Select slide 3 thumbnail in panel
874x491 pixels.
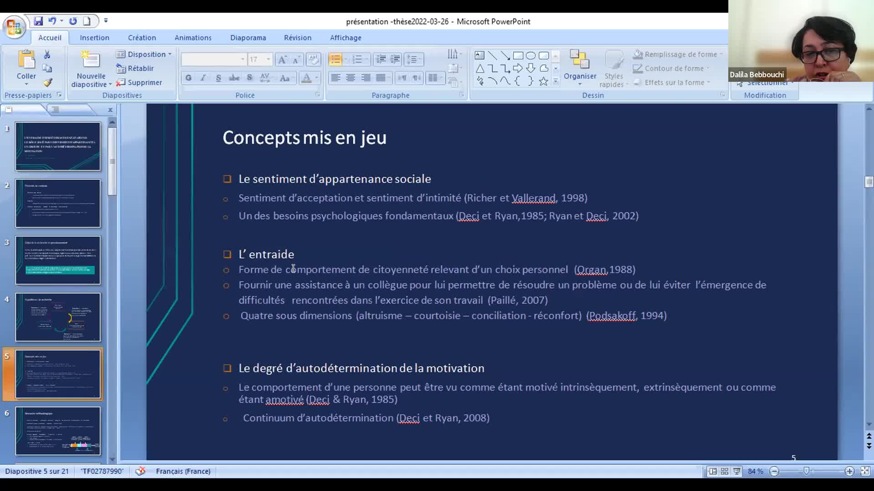tap(58, 260)
